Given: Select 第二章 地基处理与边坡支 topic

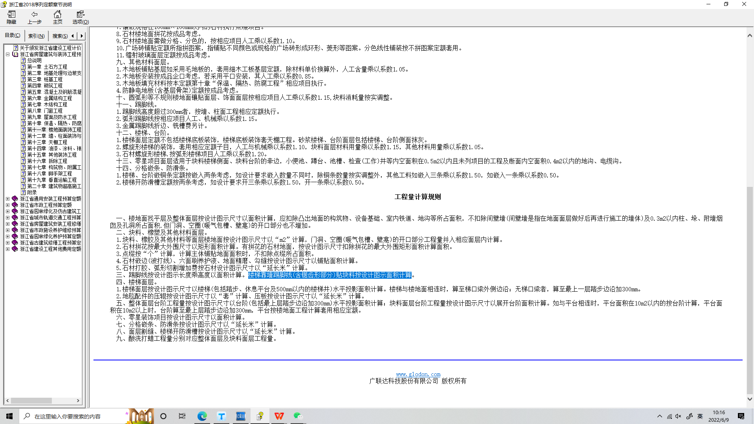Looking at the screenshot, I should click(54, 73).
